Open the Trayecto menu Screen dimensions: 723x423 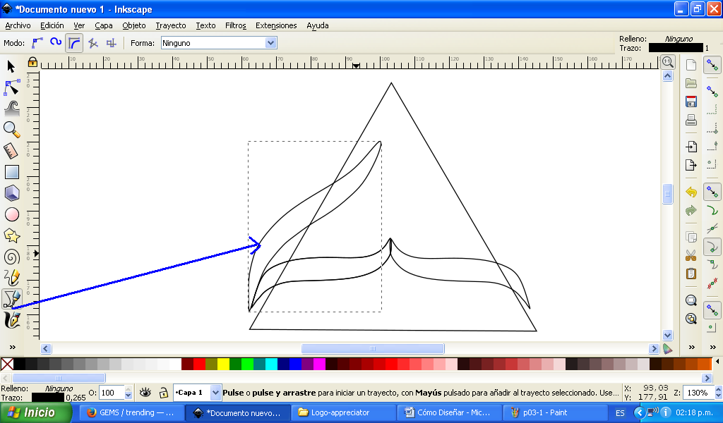[x=171, y=25]
